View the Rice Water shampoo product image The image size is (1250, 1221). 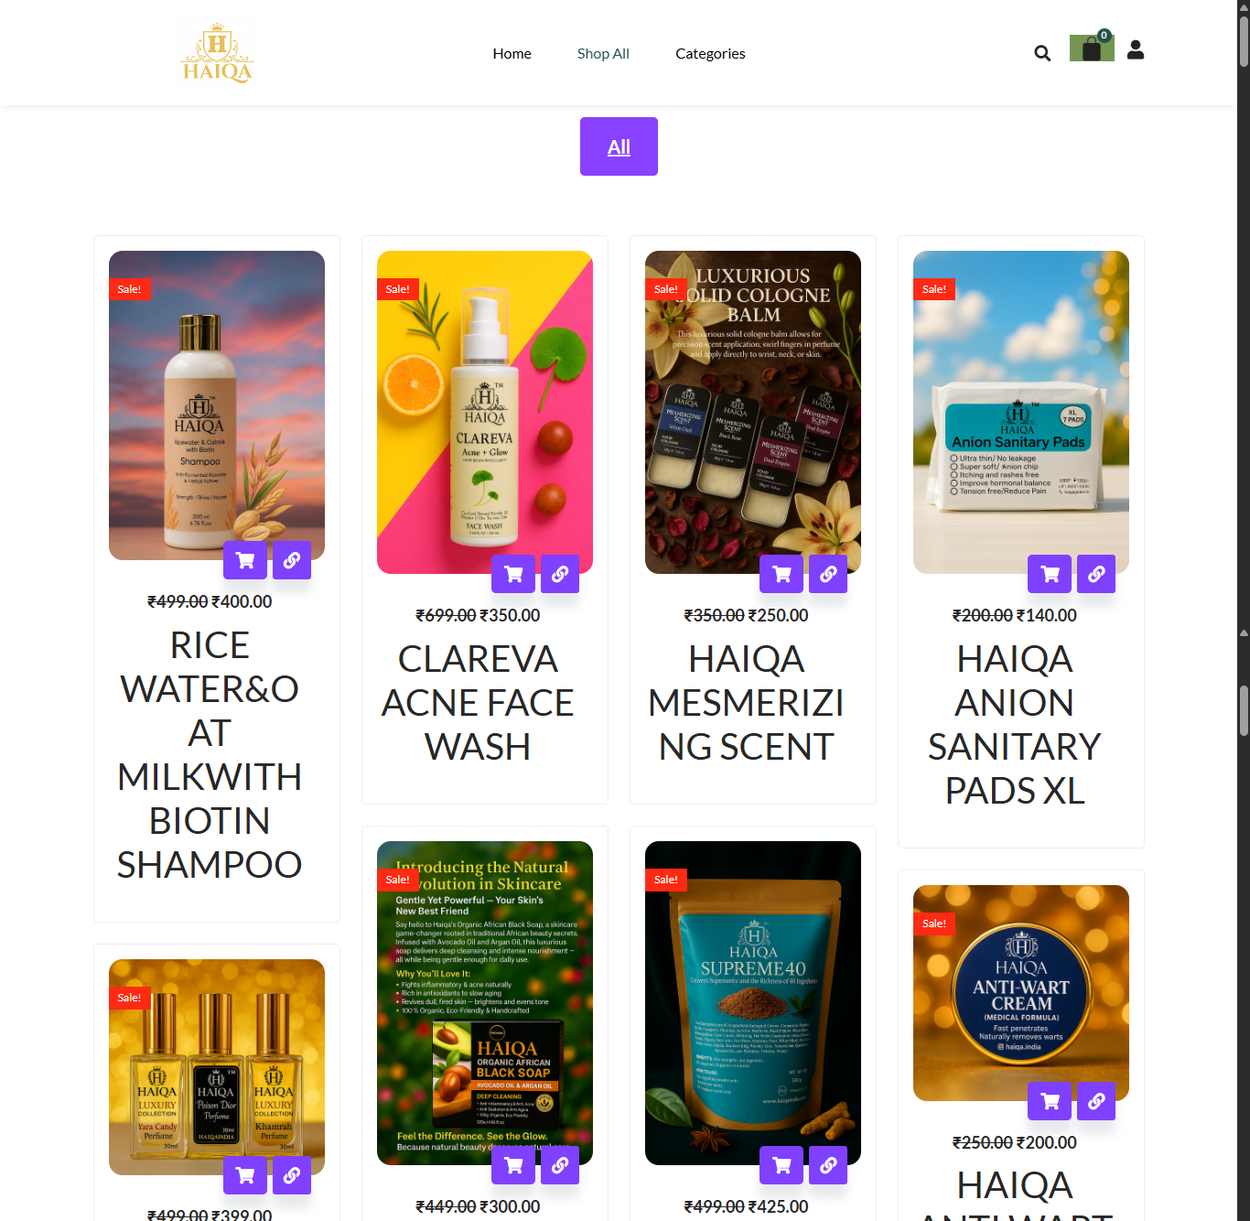pyautogui.click(x=217, y=405)
